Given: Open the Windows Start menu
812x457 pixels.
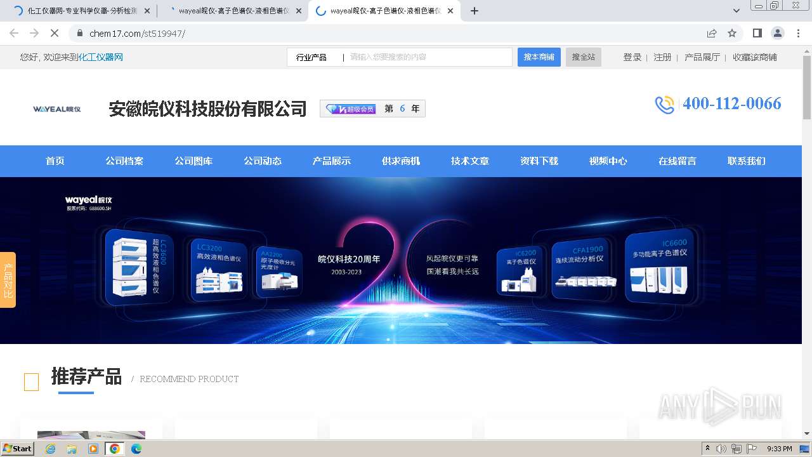Looking at the screenshot, I should (18, 448).
